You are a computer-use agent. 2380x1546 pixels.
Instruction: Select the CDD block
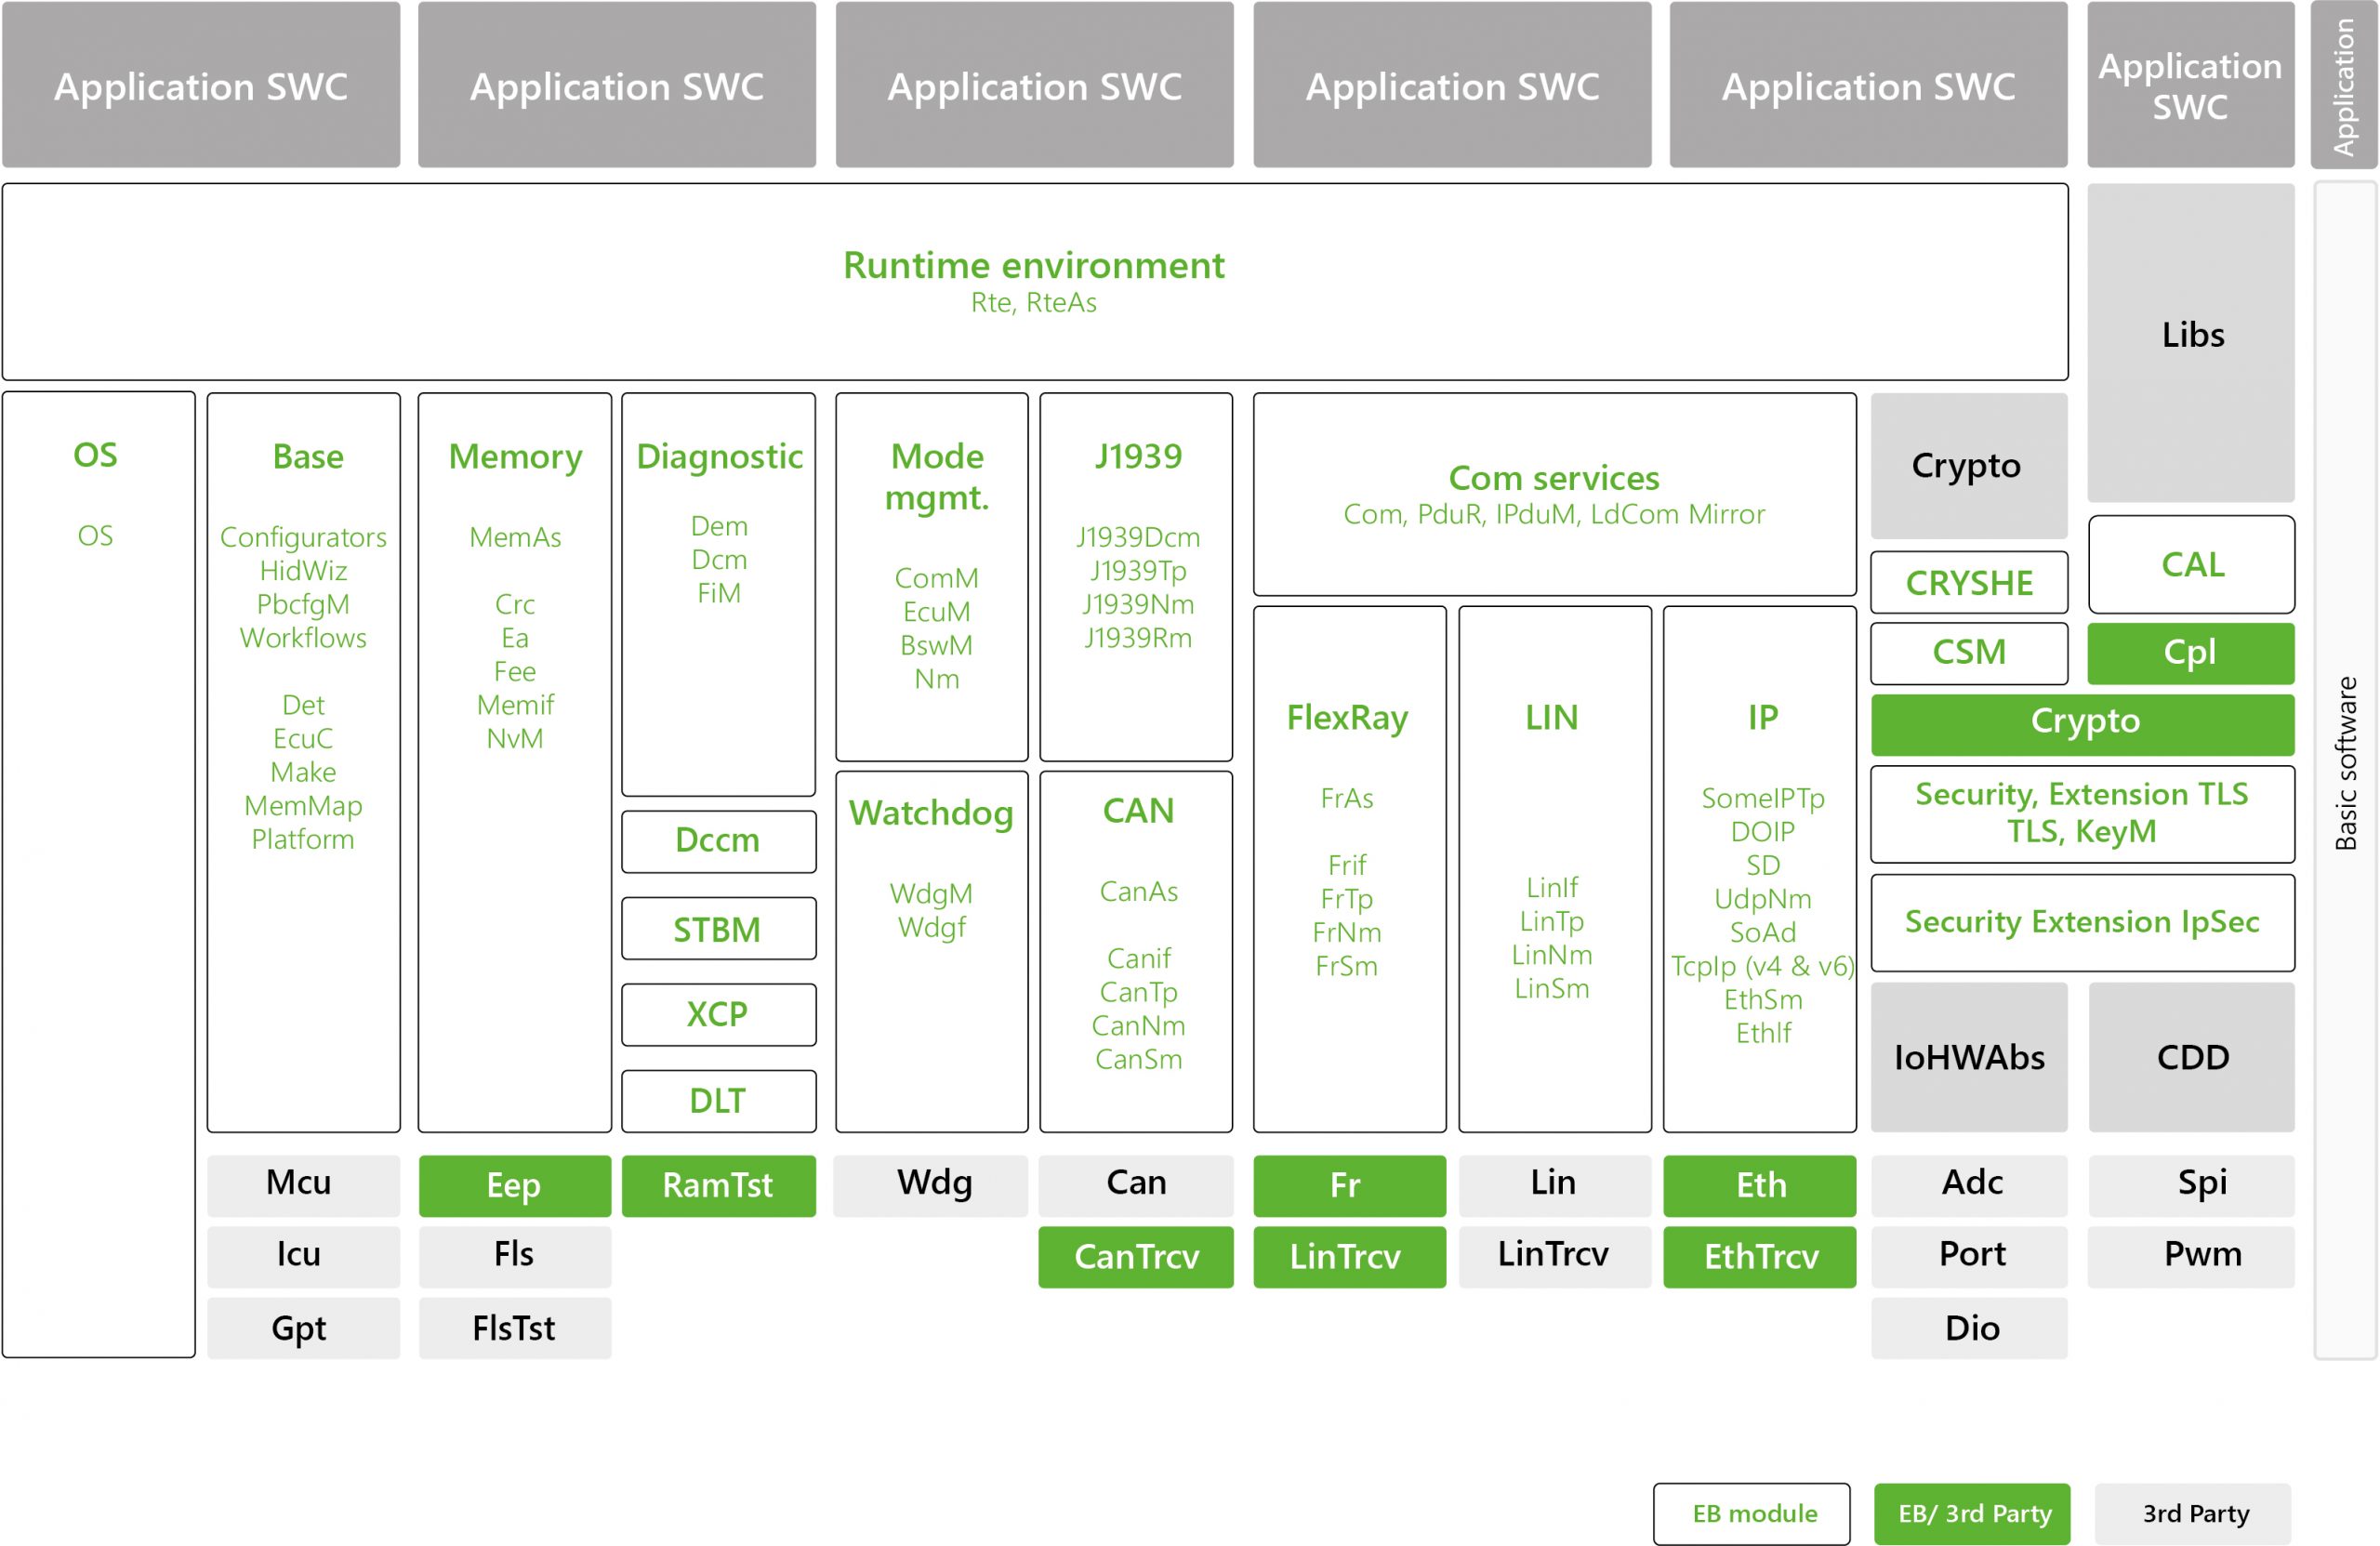(x=2191, y=1056)
